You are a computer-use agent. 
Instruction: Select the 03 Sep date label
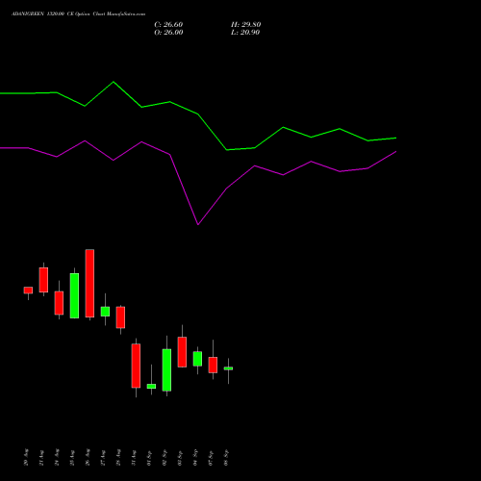click(x=180, y=458)
